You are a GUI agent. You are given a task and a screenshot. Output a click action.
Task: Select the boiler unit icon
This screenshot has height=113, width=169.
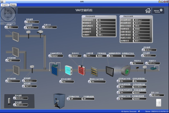pyautogui.click(x=59, y=101)
